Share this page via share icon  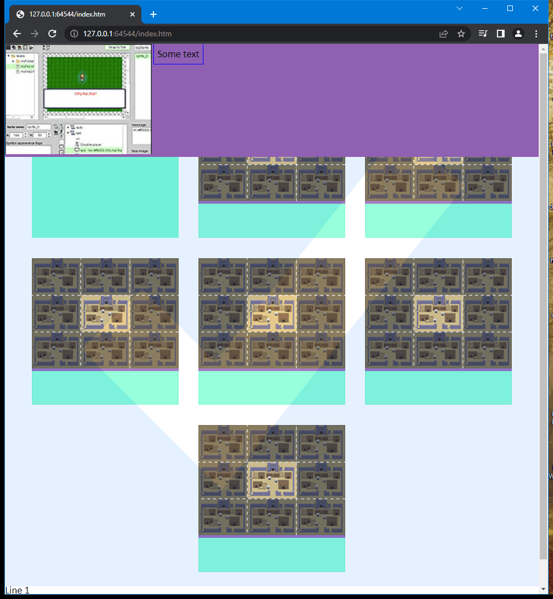point(444,34)
